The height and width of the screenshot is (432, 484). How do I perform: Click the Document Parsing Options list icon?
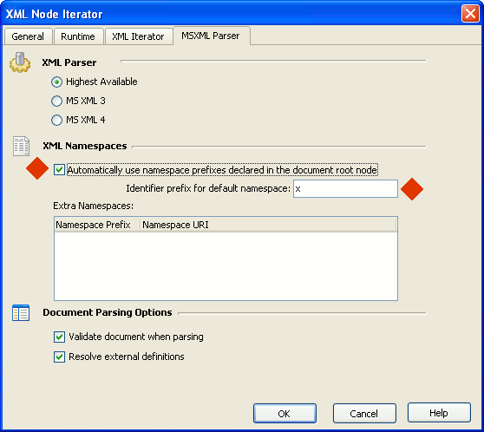21,313
